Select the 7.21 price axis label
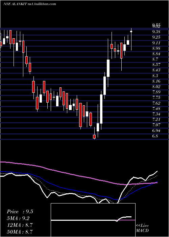The height and width of the screenshot is (237, 169). (x=156, y=120)
